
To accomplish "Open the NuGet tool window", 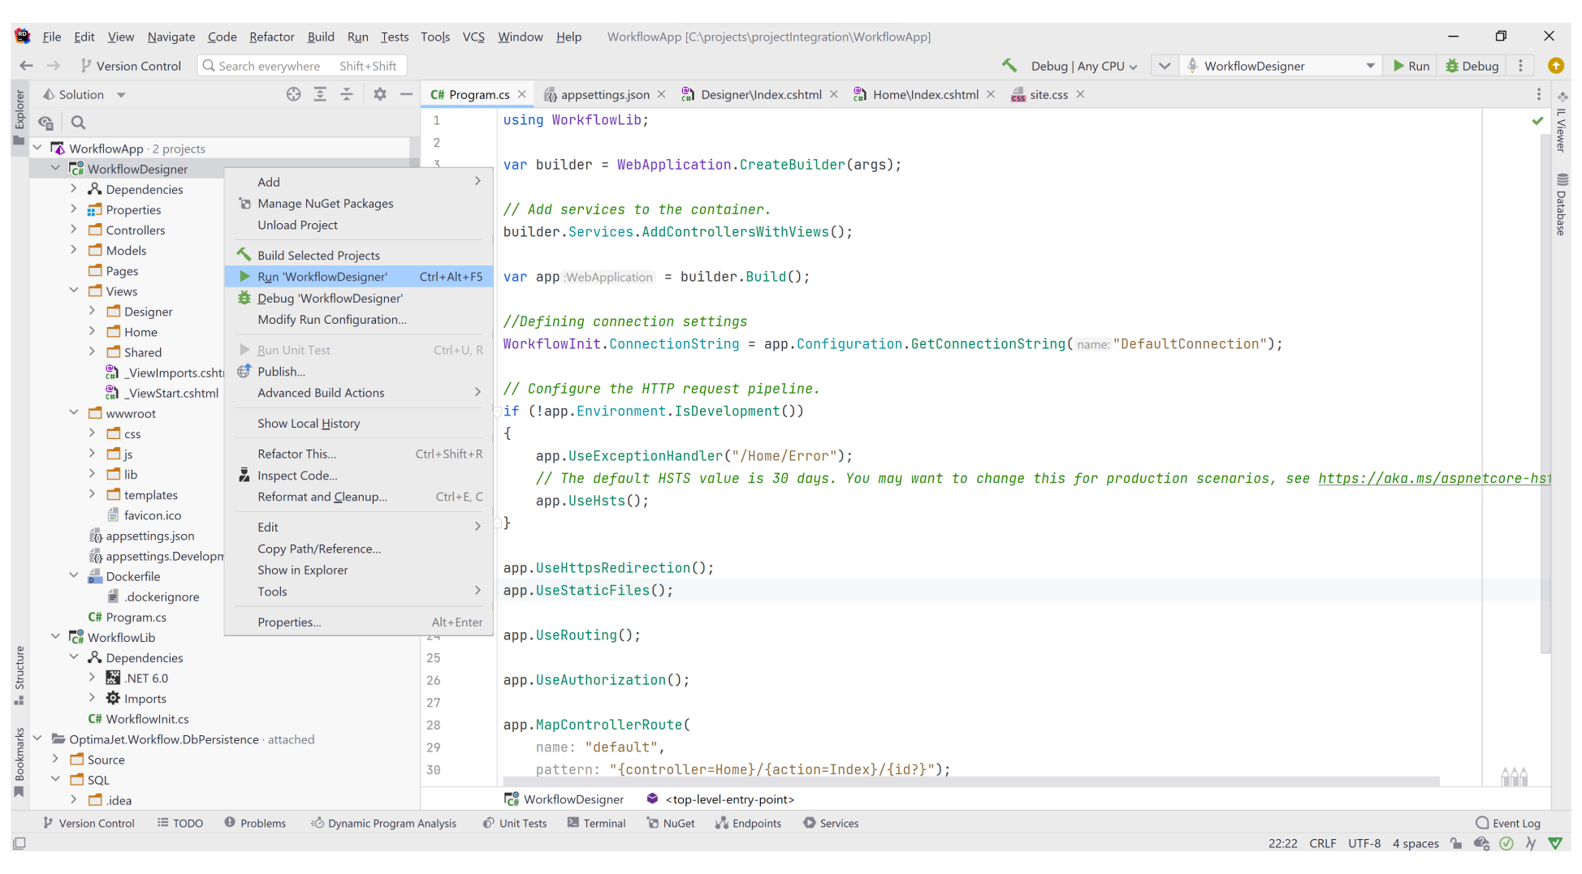I will 671,823.
